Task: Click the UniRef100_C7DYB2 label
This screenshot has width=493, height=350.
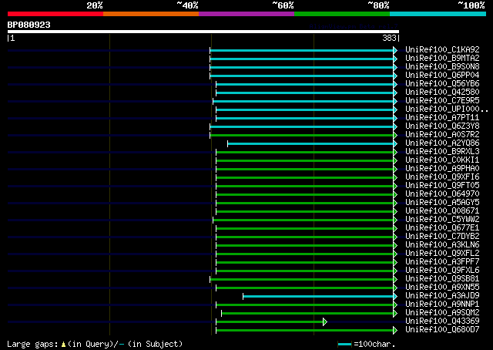Action: click(x=442, y=237)
